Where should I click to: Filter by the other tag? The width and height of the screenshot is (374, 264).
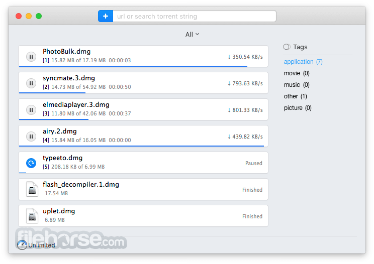[x=295, y=96]
